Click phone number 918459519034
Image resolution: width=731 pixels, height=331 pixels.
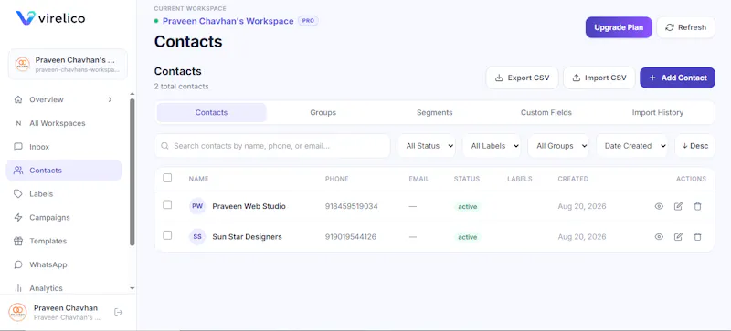[x=352, y=206]
